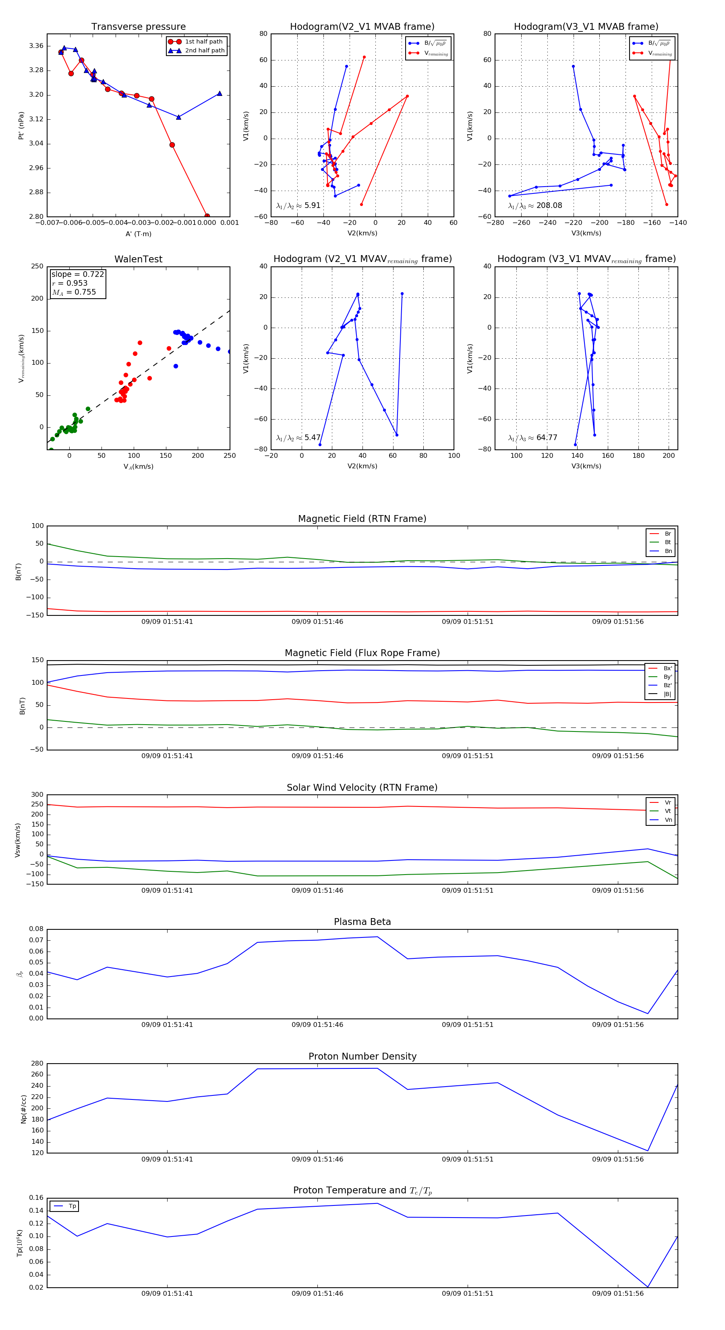Click the Bx' legend entry
The image size is (725, 1330).
tap(661, 668)
